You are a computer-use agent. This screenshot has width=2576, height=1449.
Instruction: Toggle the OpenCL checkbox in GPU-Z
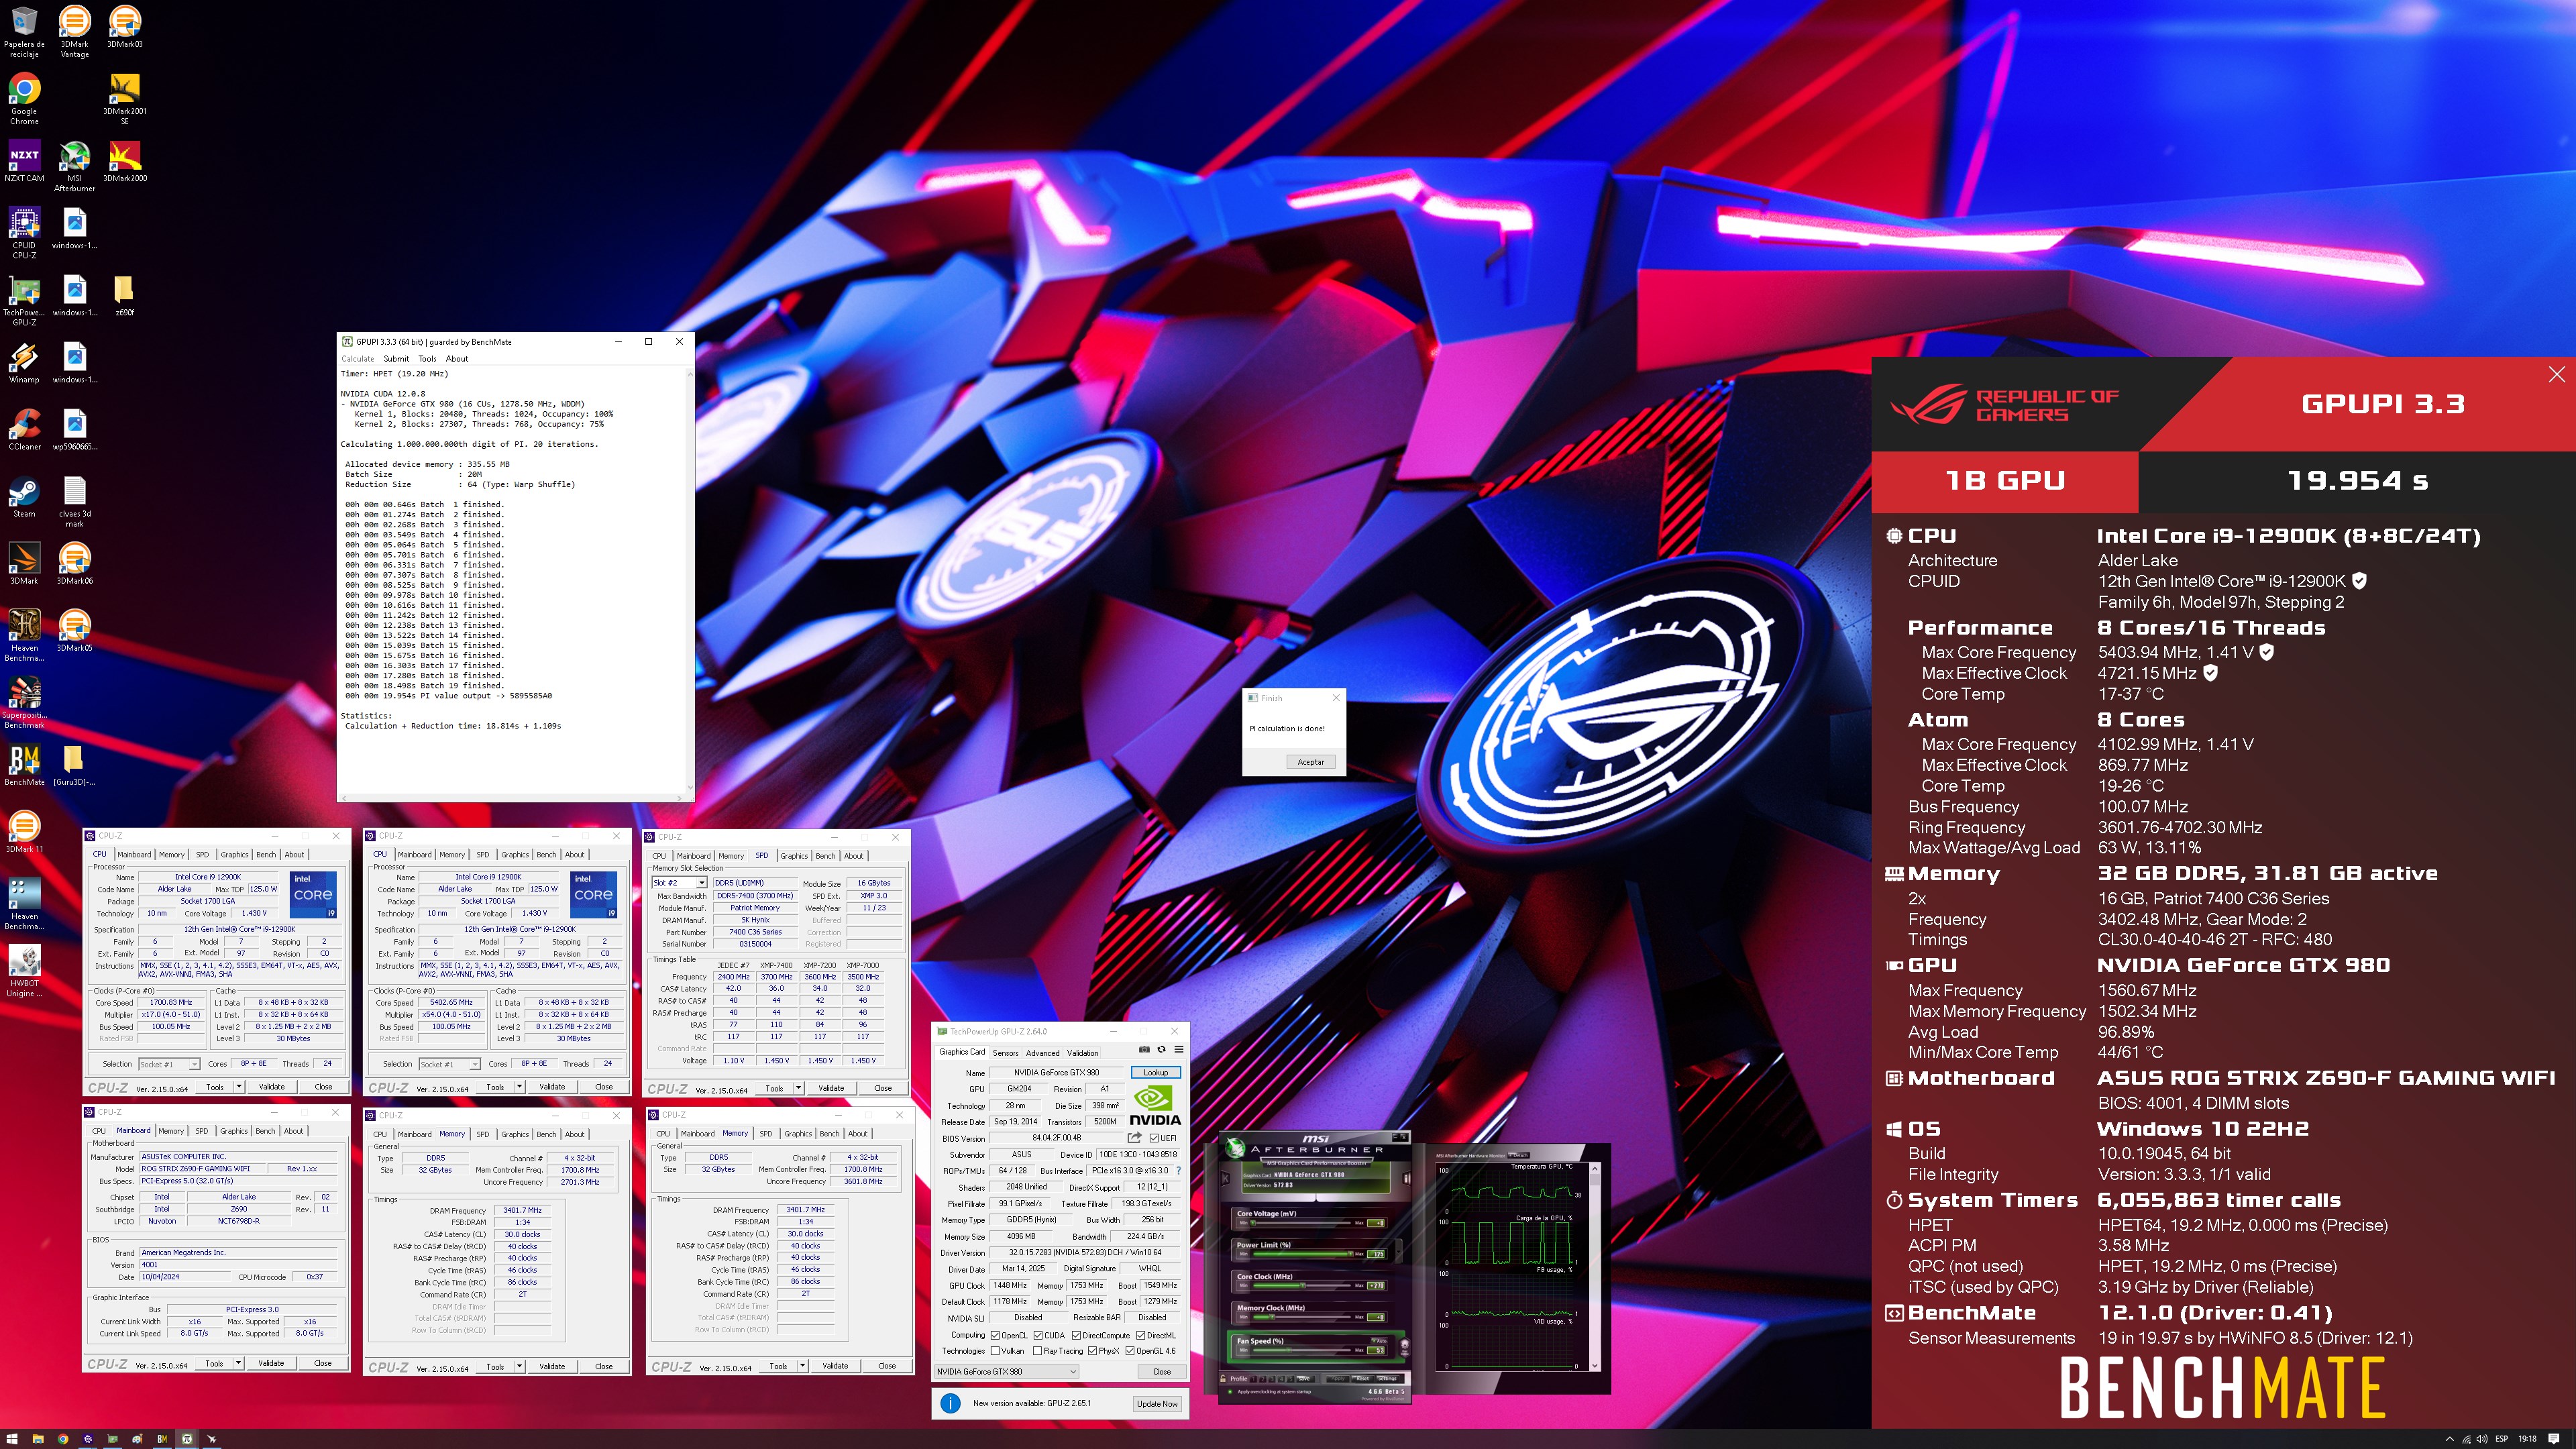(x=995, y=1335)
